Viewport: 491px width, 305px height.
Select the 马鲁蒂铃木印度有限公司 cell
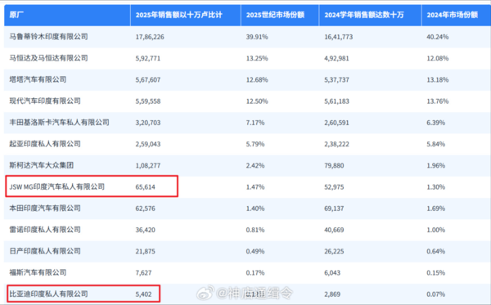(x=48, y=37)
